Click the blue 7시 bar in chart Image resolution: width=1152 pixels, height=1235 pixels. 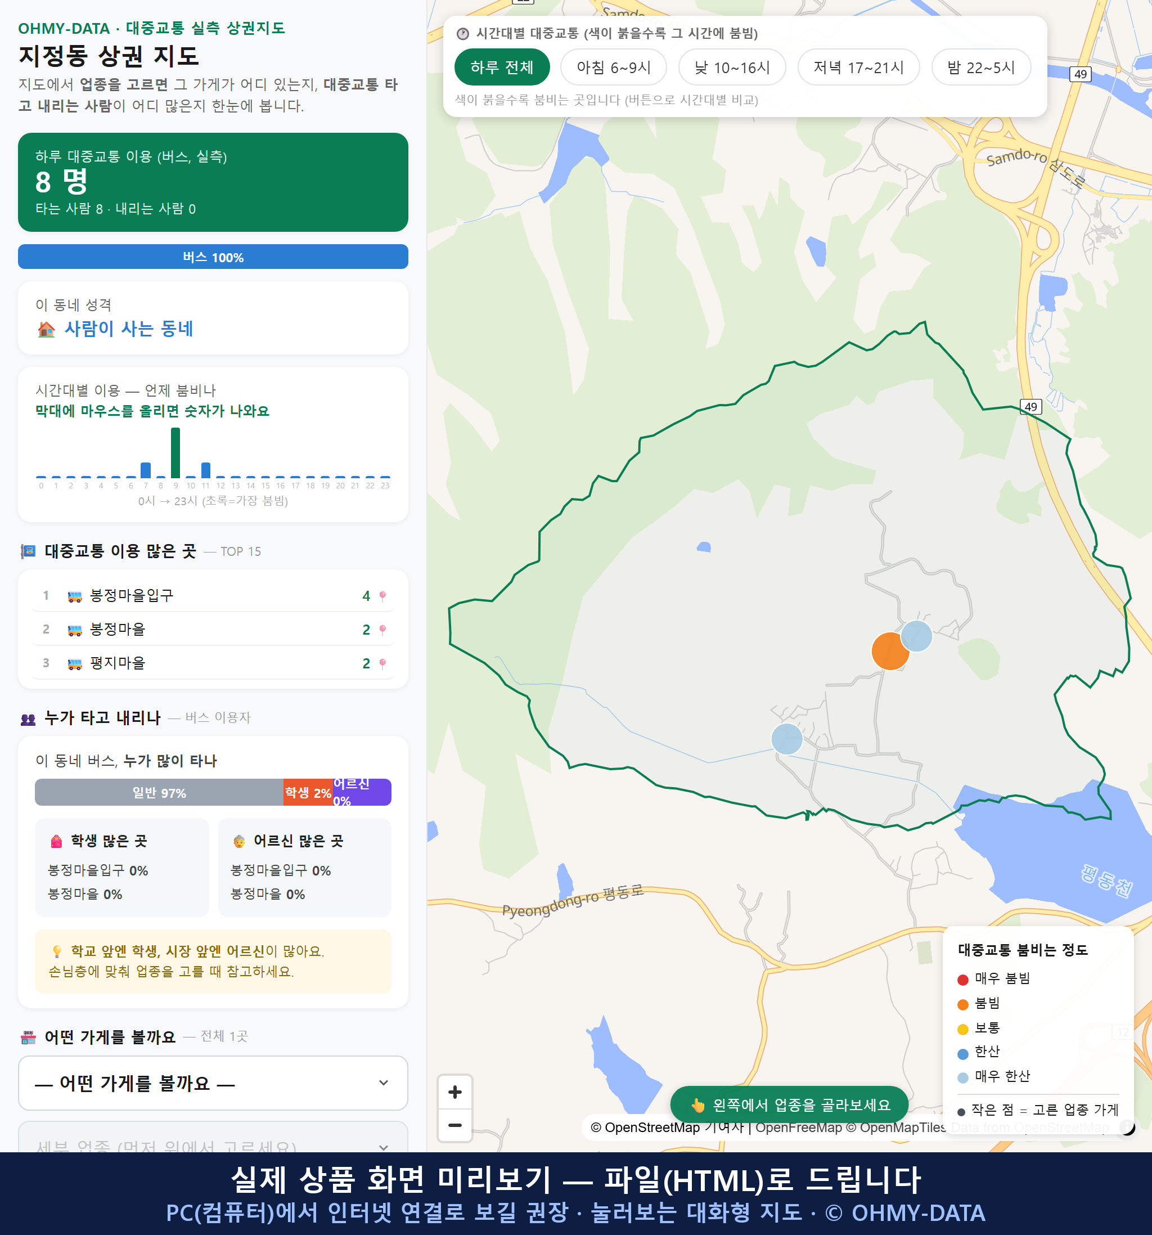[x=146, y=470]
